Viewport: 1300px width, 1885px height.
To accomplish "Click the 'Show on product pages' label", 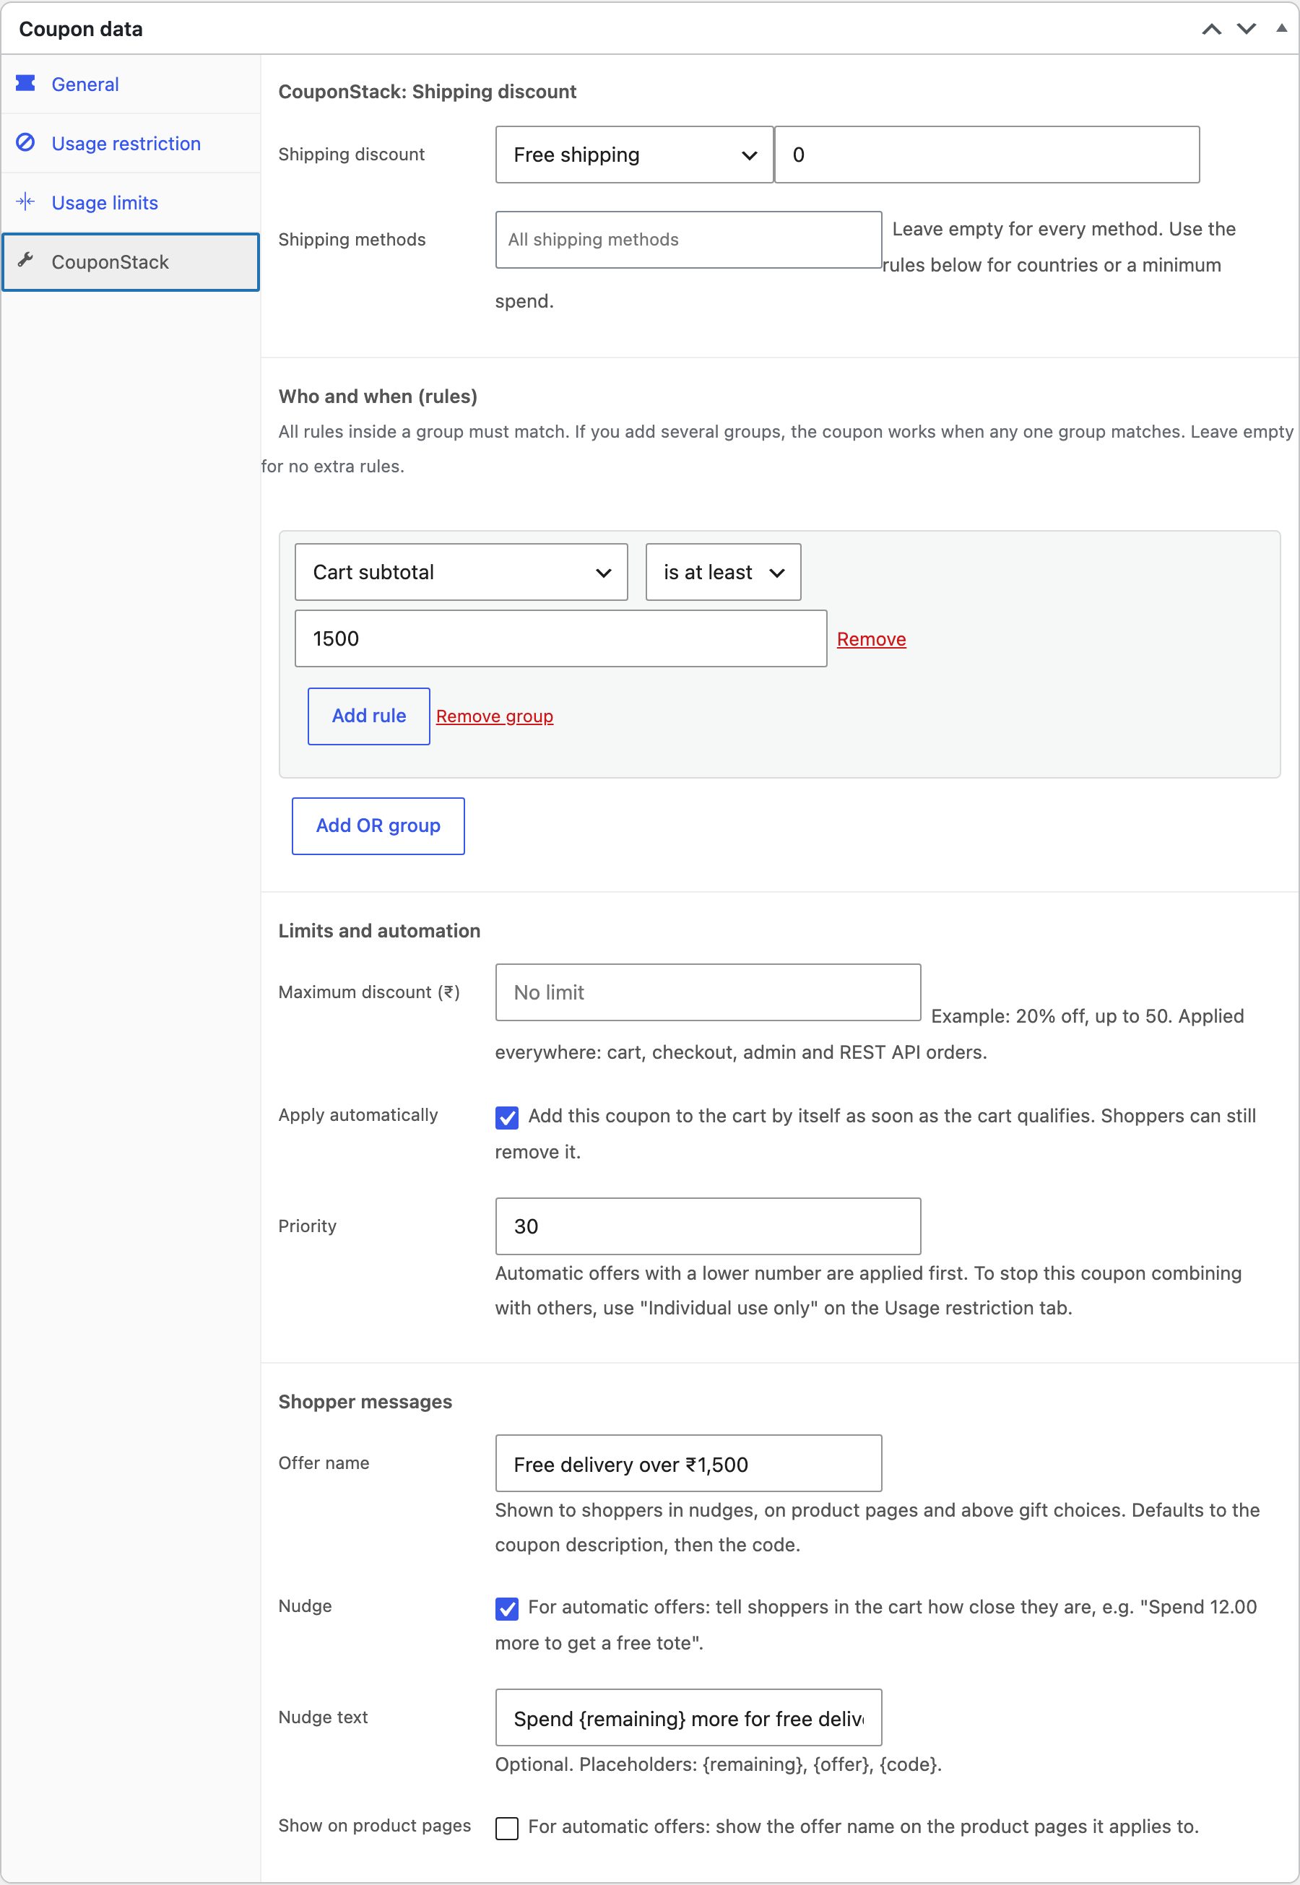I will click(x=375, y=1826).
